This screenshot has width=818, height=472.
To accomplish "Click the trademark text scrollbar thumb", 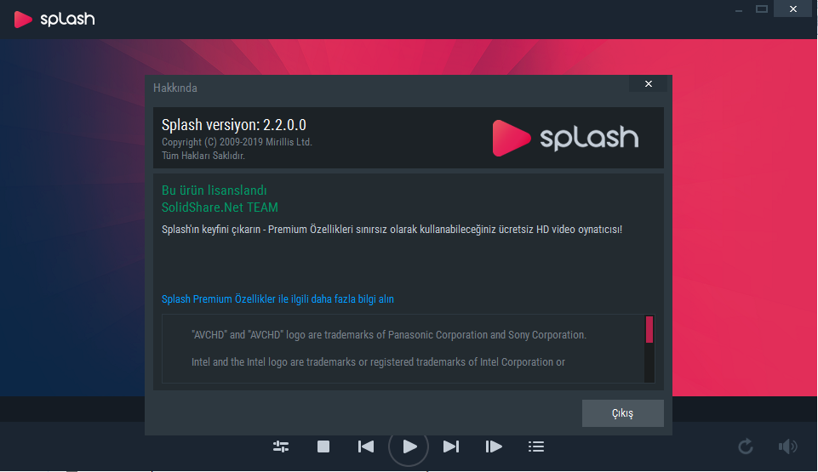I will pos(649,329).
